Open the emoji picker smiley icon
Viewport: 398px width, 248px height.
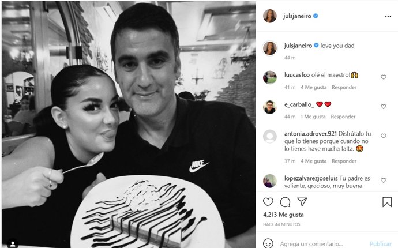click(268, 244)
